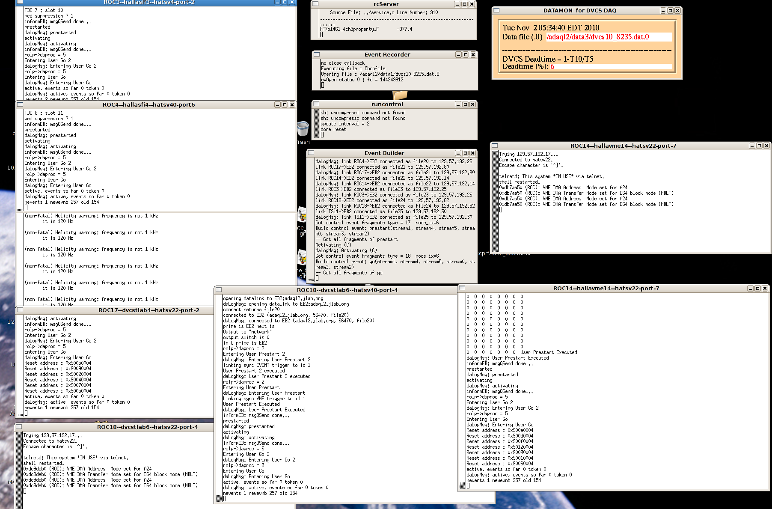Open window menu of rcServer window
Image resolution: width=772 pixels, height=509 pixels.
[315, 4]
